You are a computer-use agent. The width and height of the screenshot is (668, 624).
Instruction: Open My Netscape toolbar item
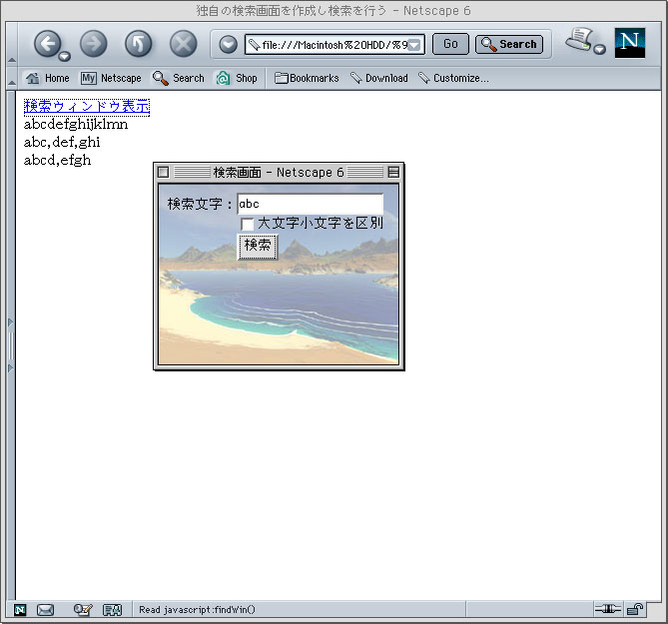(x=111, y=78)
